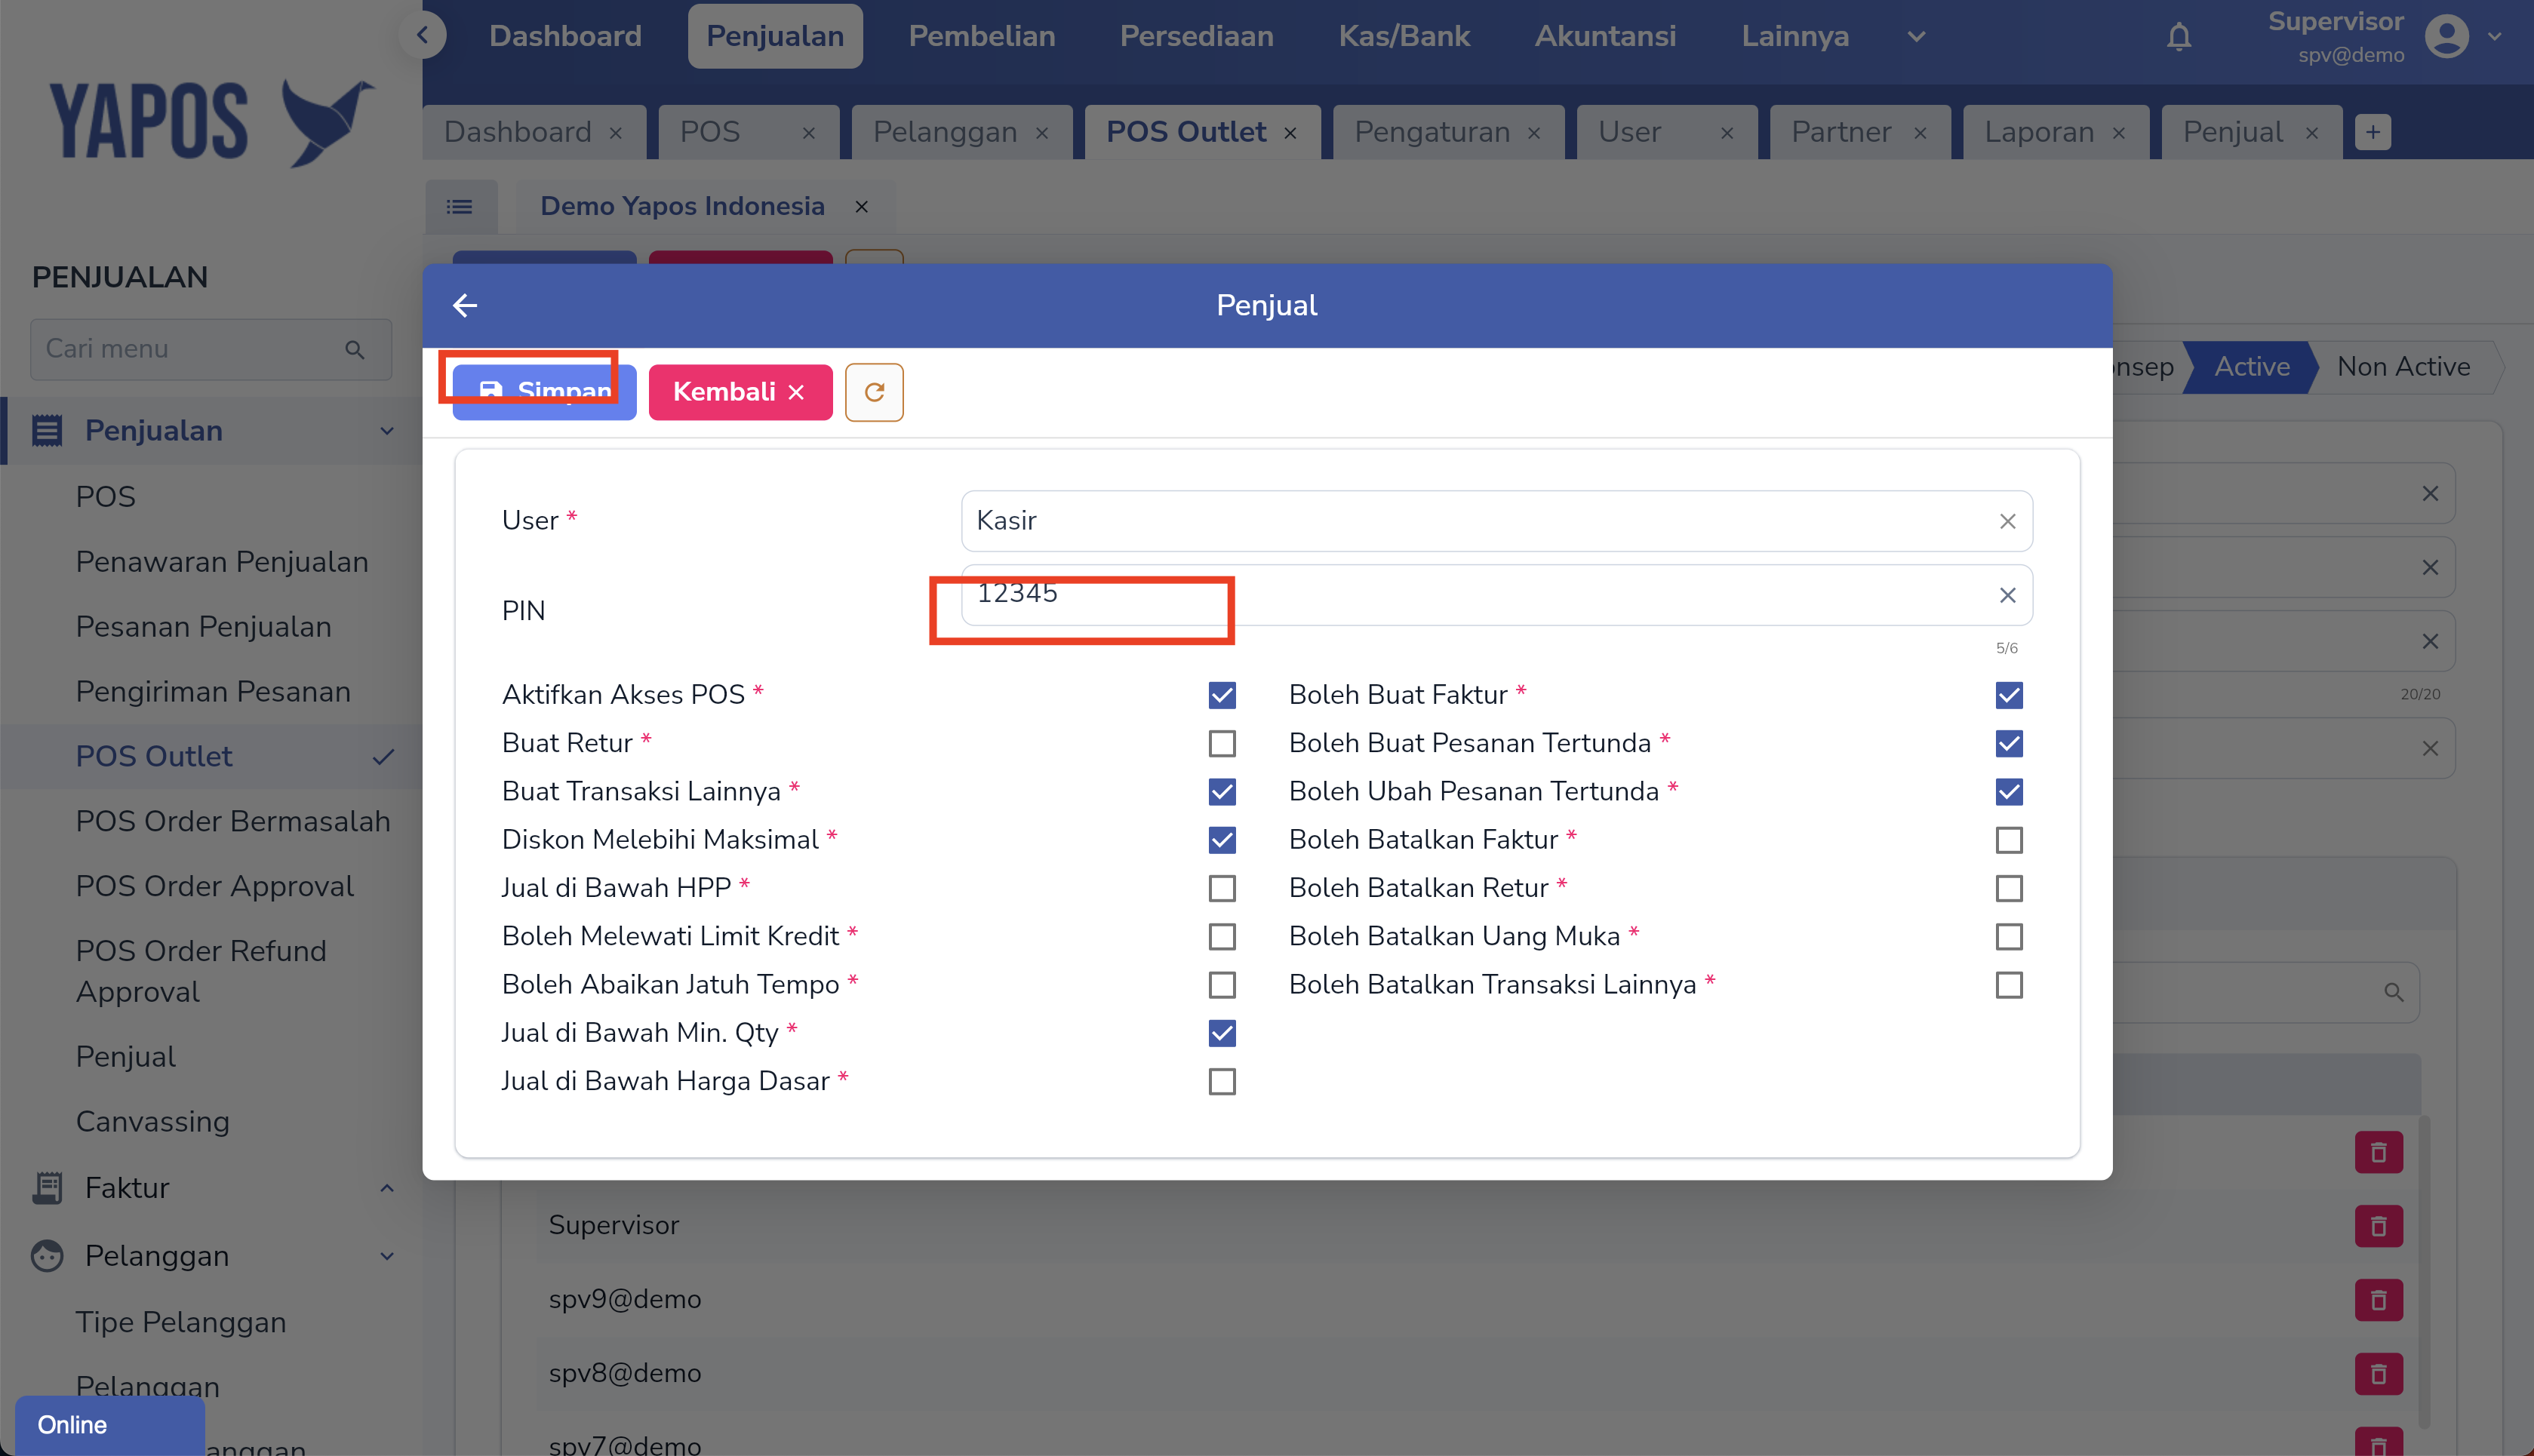Click the Online status badge
This screenshot has width=2534, height=1456.
pyautogui.click(x=110, y=1425)
